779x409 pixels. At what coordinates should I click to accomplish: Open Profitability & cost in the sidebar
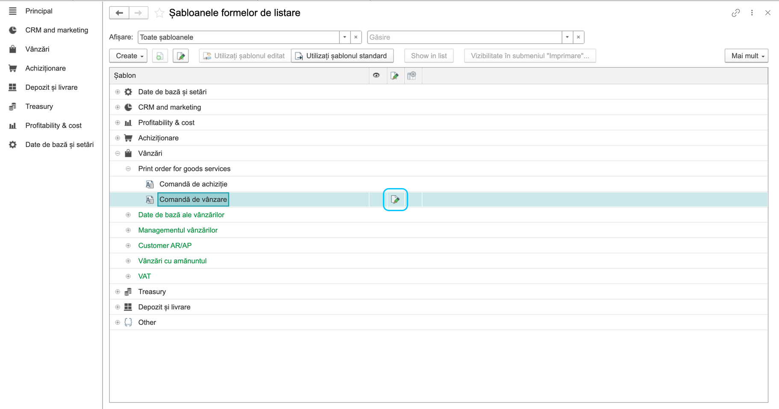[51, 126]
